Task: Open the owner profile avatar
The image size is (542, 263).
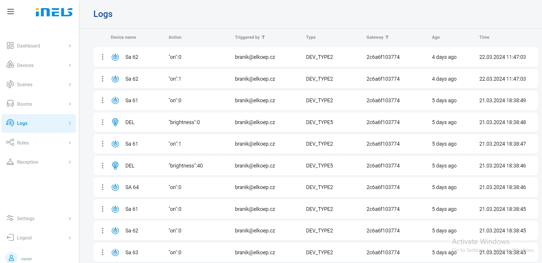Action: pyautogui.click(x=11, y=258)
